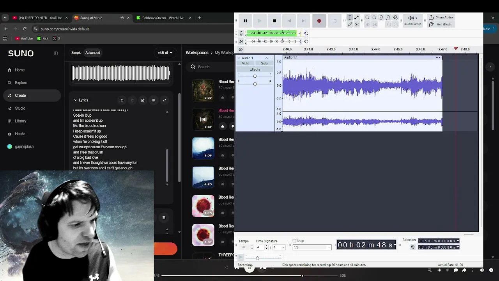The height and width of the screenshot is (281, 499).
Task: Open the 3:36 Blood Red song thumbnail
Action: point(203,91)
